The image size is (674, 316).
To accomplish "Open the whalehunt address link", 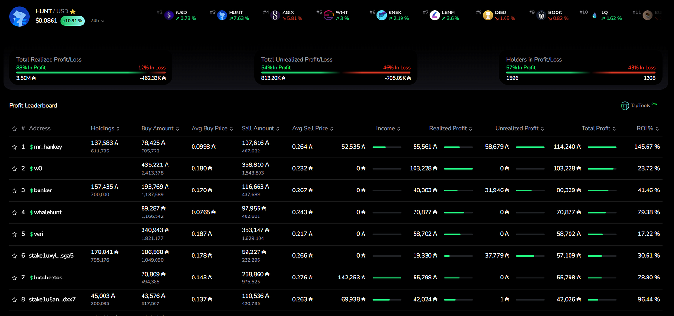I will [x=45, y=212].
